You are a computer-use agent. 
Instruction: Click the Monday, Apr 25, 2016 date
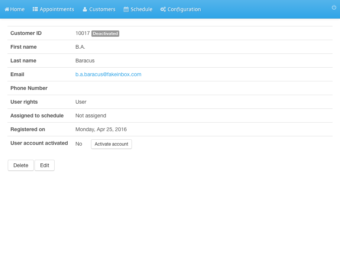[x=101, y=129]
